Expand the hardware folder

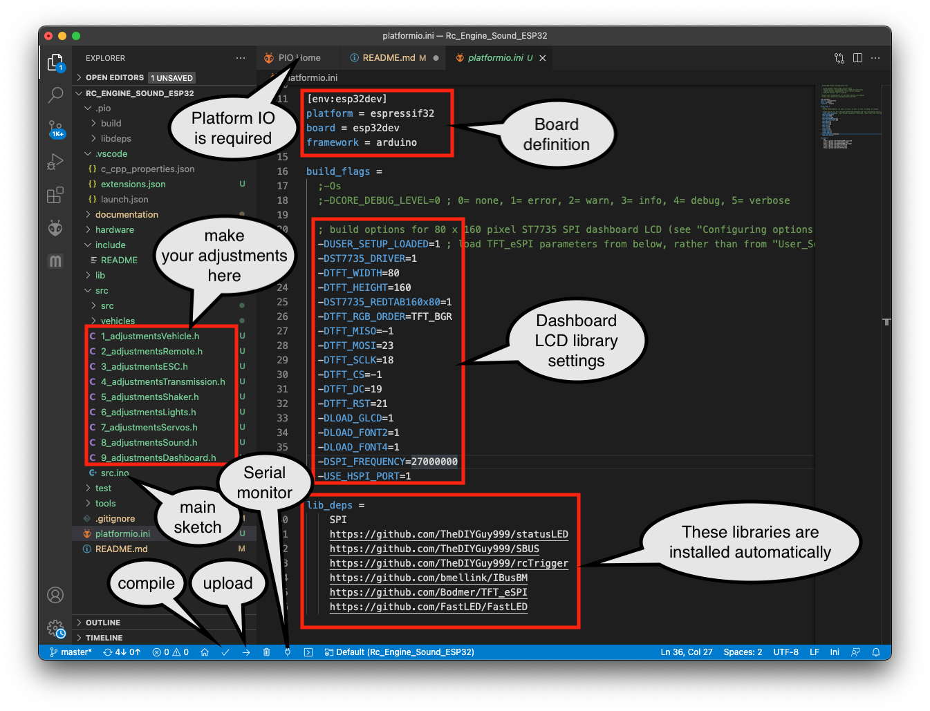[165, 230]
